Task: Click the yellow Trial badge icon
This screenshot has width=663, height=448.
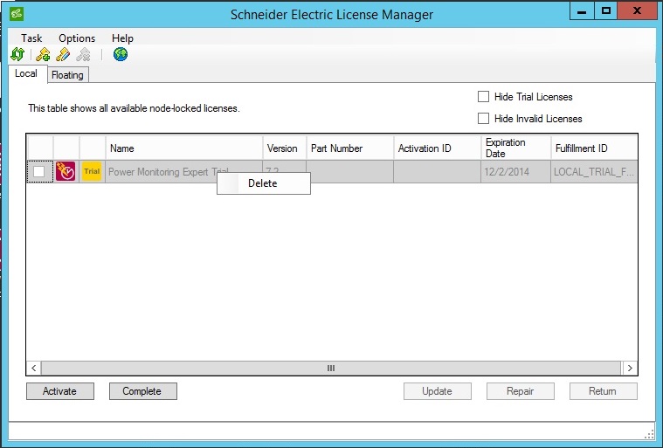Action: (x=92, y=171)
